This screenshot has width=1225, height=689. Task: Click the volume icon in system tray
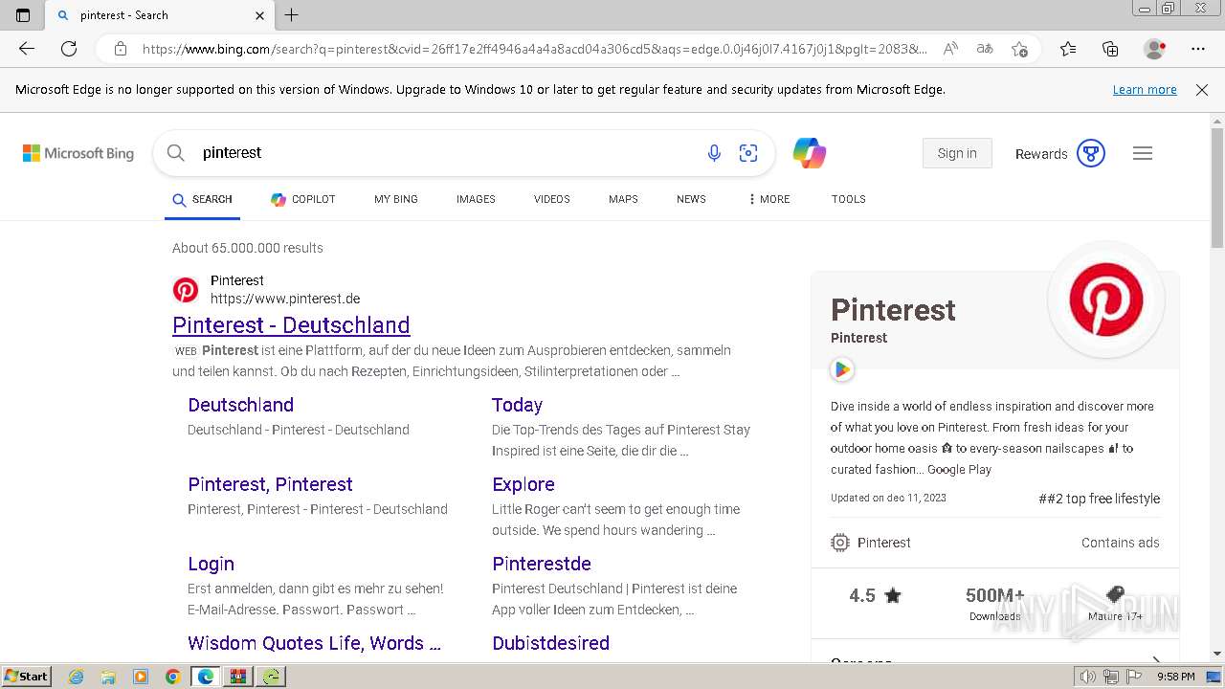coord(1088,677)
